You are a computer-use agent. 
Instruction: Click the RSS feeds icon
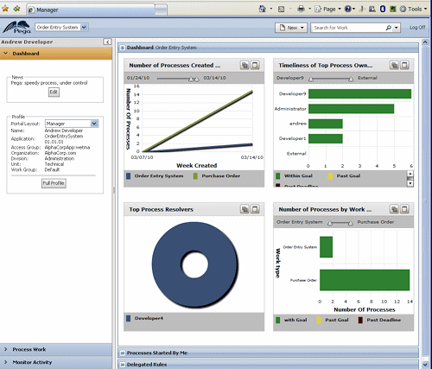click(x=282, y=10)
